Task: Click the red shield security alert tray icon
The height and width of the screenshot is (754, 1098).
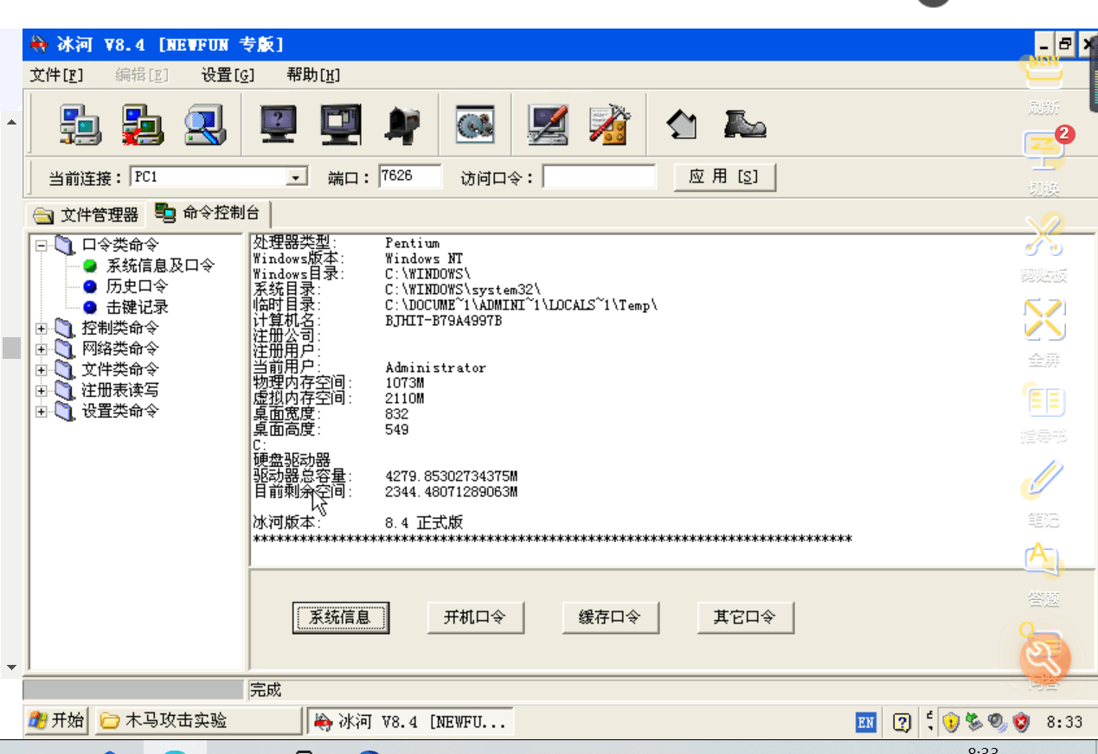Action: click(x=1021, y=722)
